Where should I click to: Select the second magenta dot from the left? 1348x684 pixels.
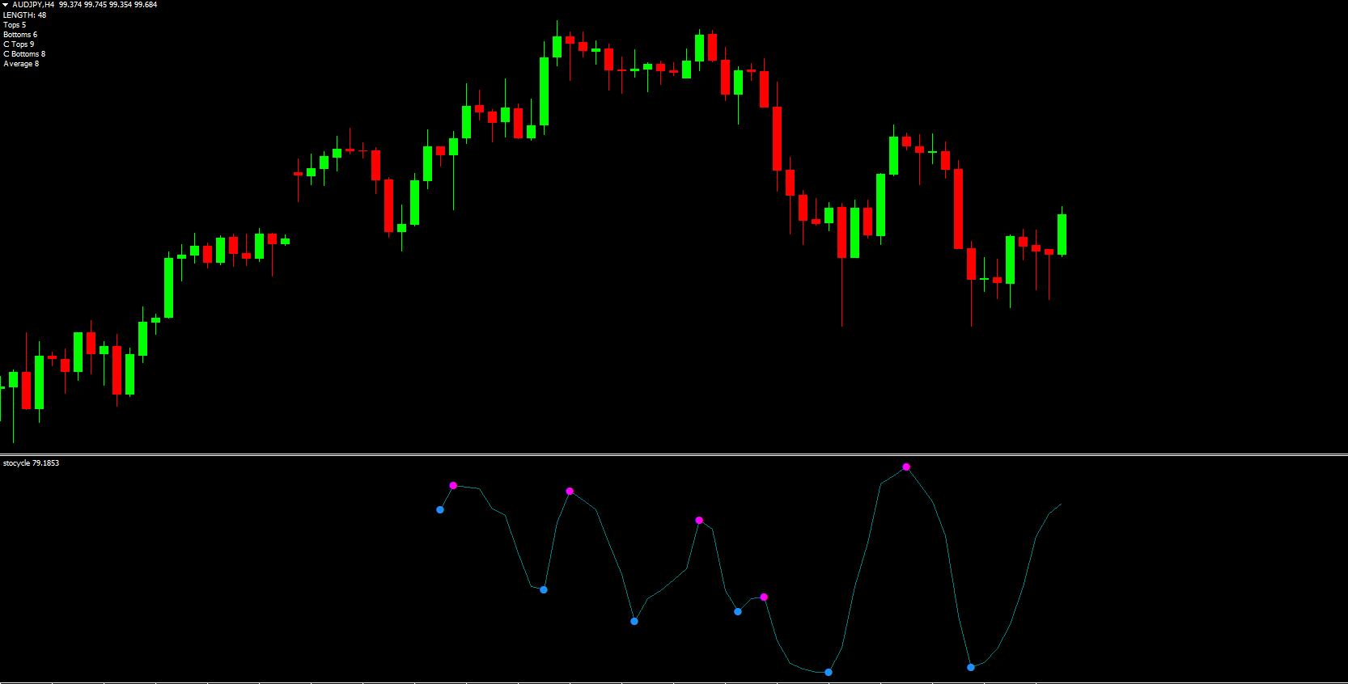570,491
